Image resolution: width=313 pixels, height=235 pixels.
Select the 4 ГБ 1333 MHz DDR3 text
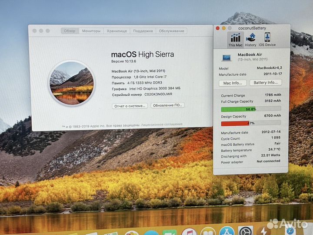(x=144, y=83)
